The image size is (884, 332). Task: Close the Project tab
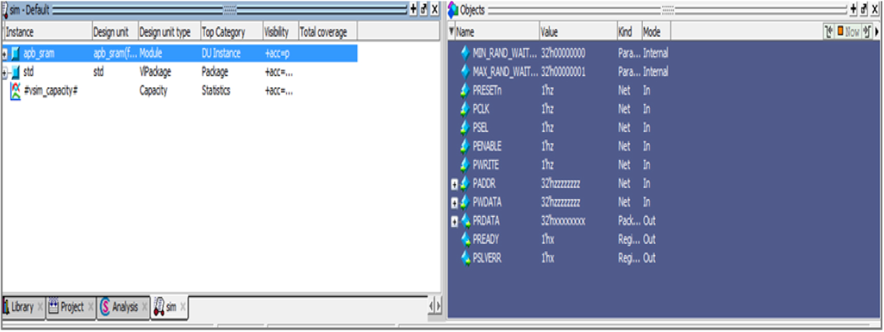click(90, 307)
